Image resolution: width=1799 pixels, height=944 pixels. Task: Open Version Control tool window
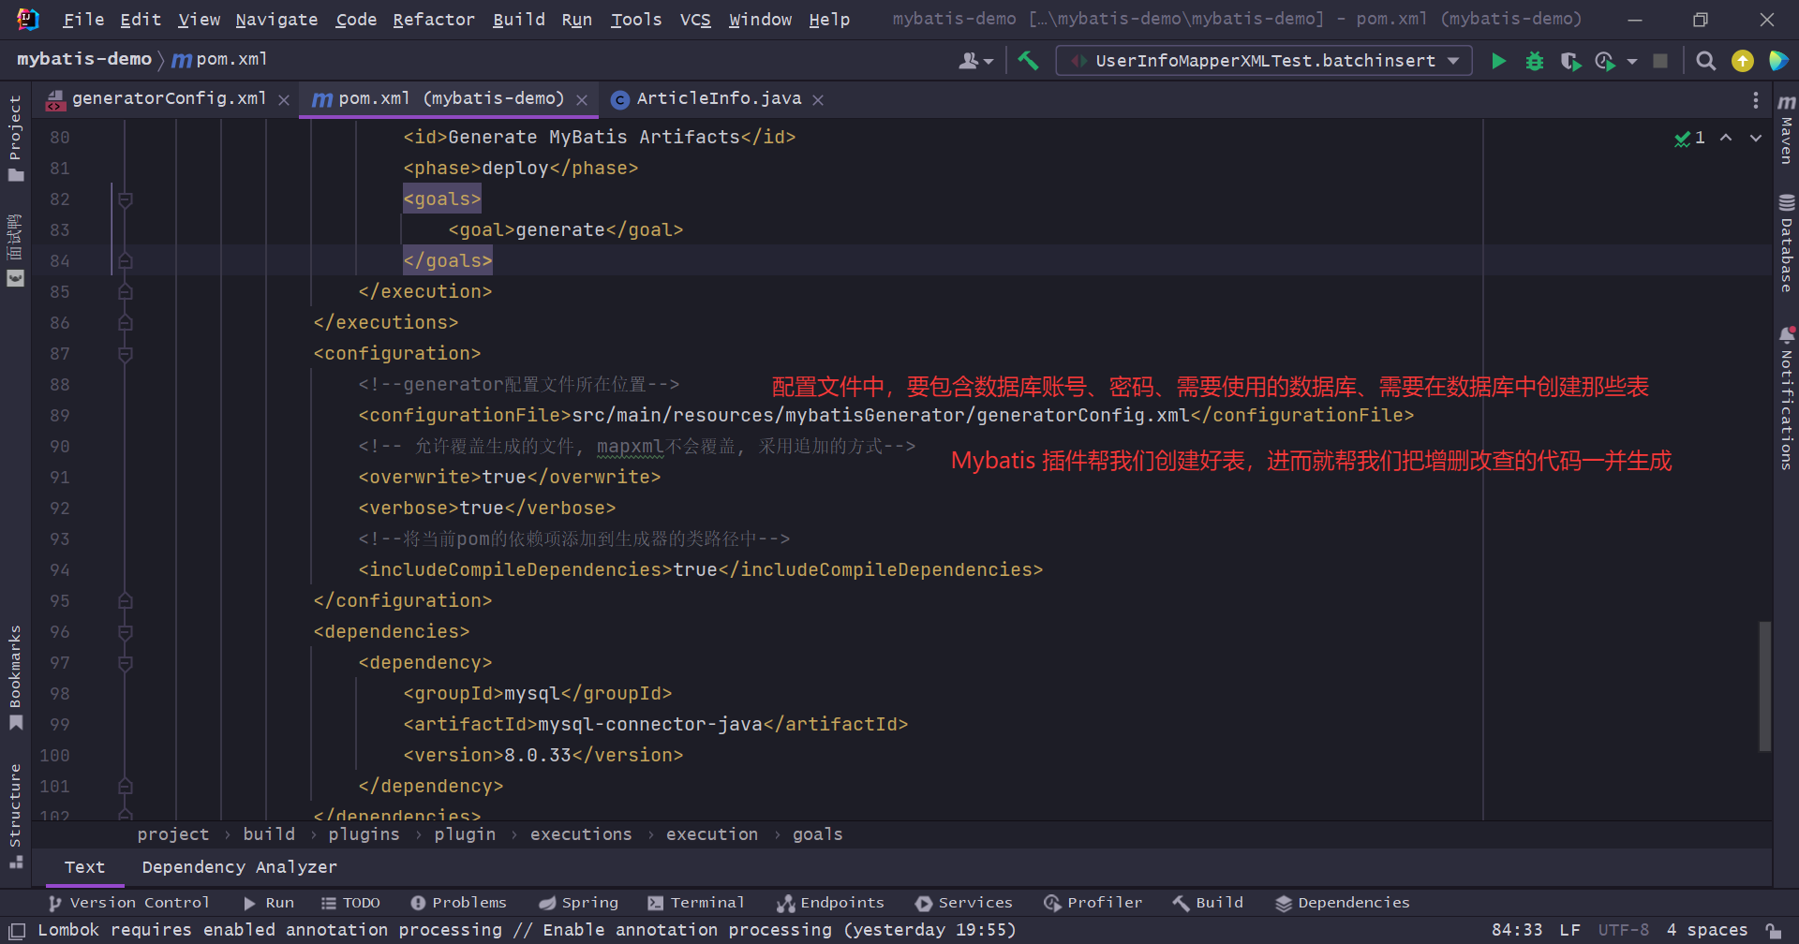click(129, 903)
